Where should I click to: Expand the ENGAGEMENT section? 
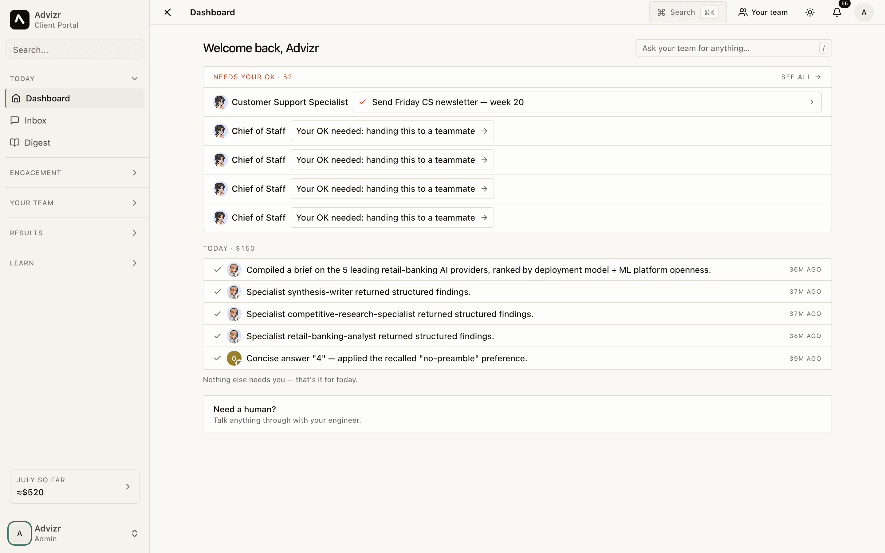pos(75,173)
